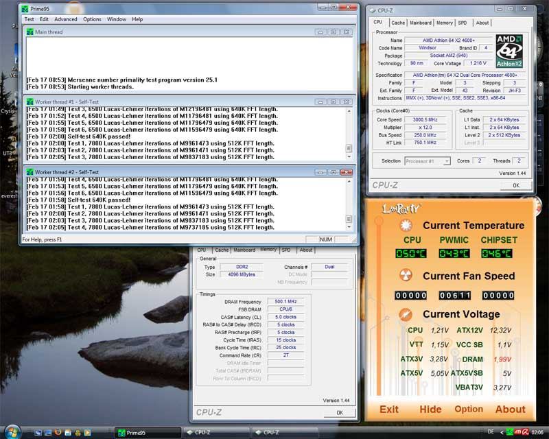Click the CPU-Z title bar icon
This screenshot has height=439, width=549.
pos(373,10)
